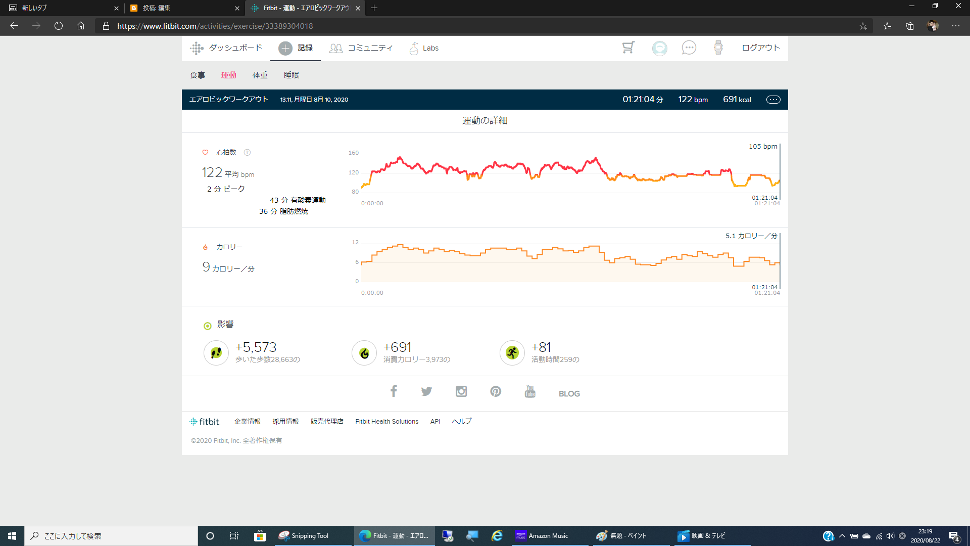Viewport: 970px width, 546px height.
Task: Show hidden system tray icons chevron
Action: coord(842,536)
